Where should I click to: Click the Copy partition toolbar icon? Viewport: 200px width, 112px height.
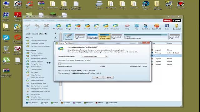(97, 27)
